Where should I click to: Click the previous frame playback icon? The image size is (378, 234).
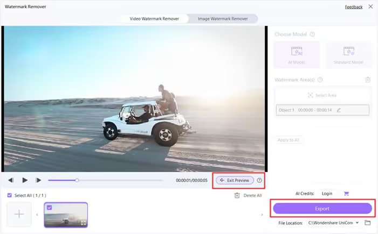pyautogui.click(x=11, y=180)
